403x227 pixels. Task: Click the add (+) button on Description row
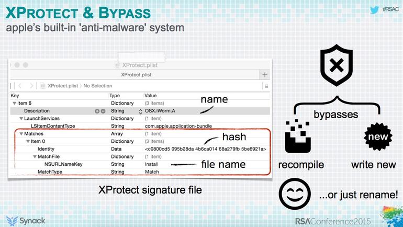tap(97, 111)
